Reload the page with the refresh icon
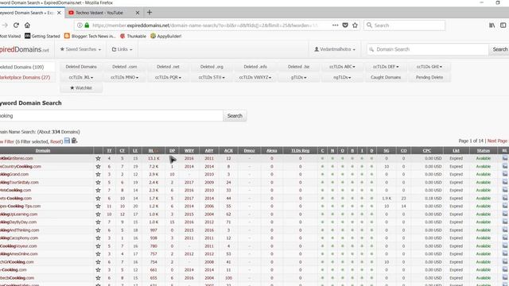The width and height of the screenshot is (509, 286). coord(16,25)
